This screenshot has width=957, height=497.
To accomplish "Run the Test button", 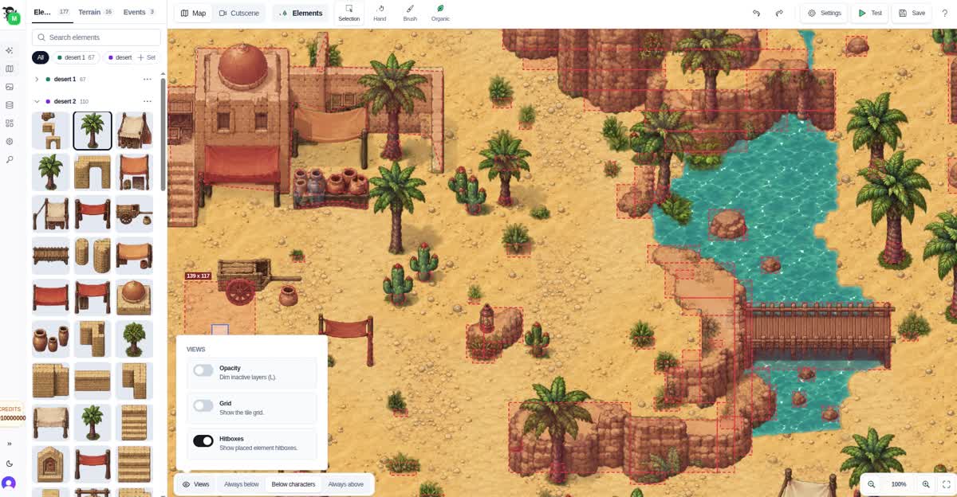I will 870,13.
